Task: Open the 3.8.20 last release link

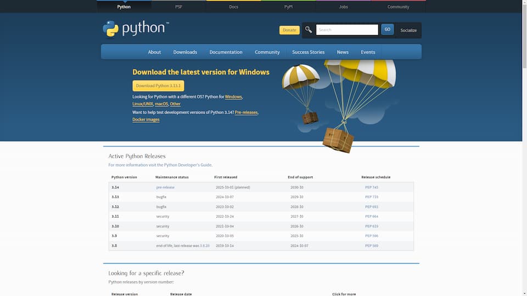Action: (205, 246)
